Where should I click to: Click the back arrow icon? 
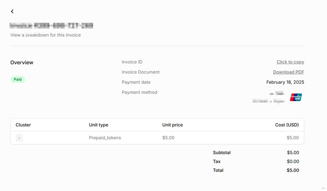(12, 11)
